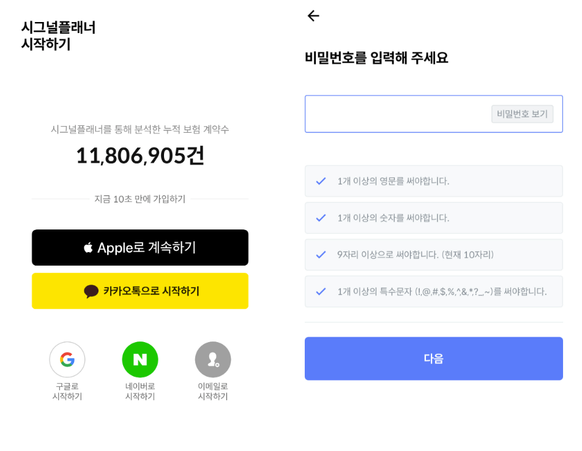Image resolution: width=582 pixels, height=451 pixels.
Task: Click the Google logo icon
Action: pyautogui.click(x=67, y=359)
